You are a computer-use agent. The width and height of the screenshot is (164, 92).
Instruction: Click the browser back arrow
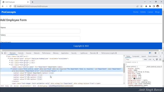3,6
